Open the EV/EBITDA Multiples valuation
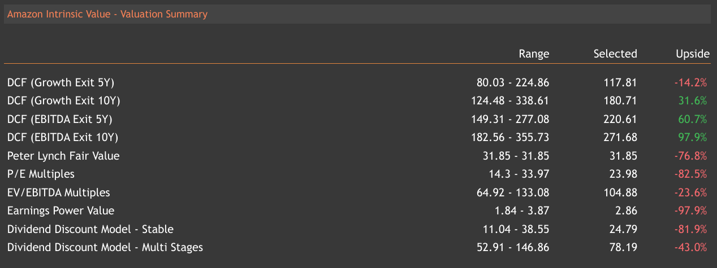Viewport: 717px width, 268px height. coord(59,192)
